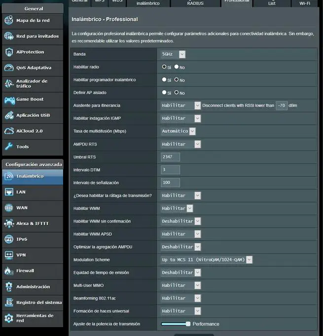The image size is (323, 336).
Task: Open AiProtection shield icon
Action: point(8,52)
